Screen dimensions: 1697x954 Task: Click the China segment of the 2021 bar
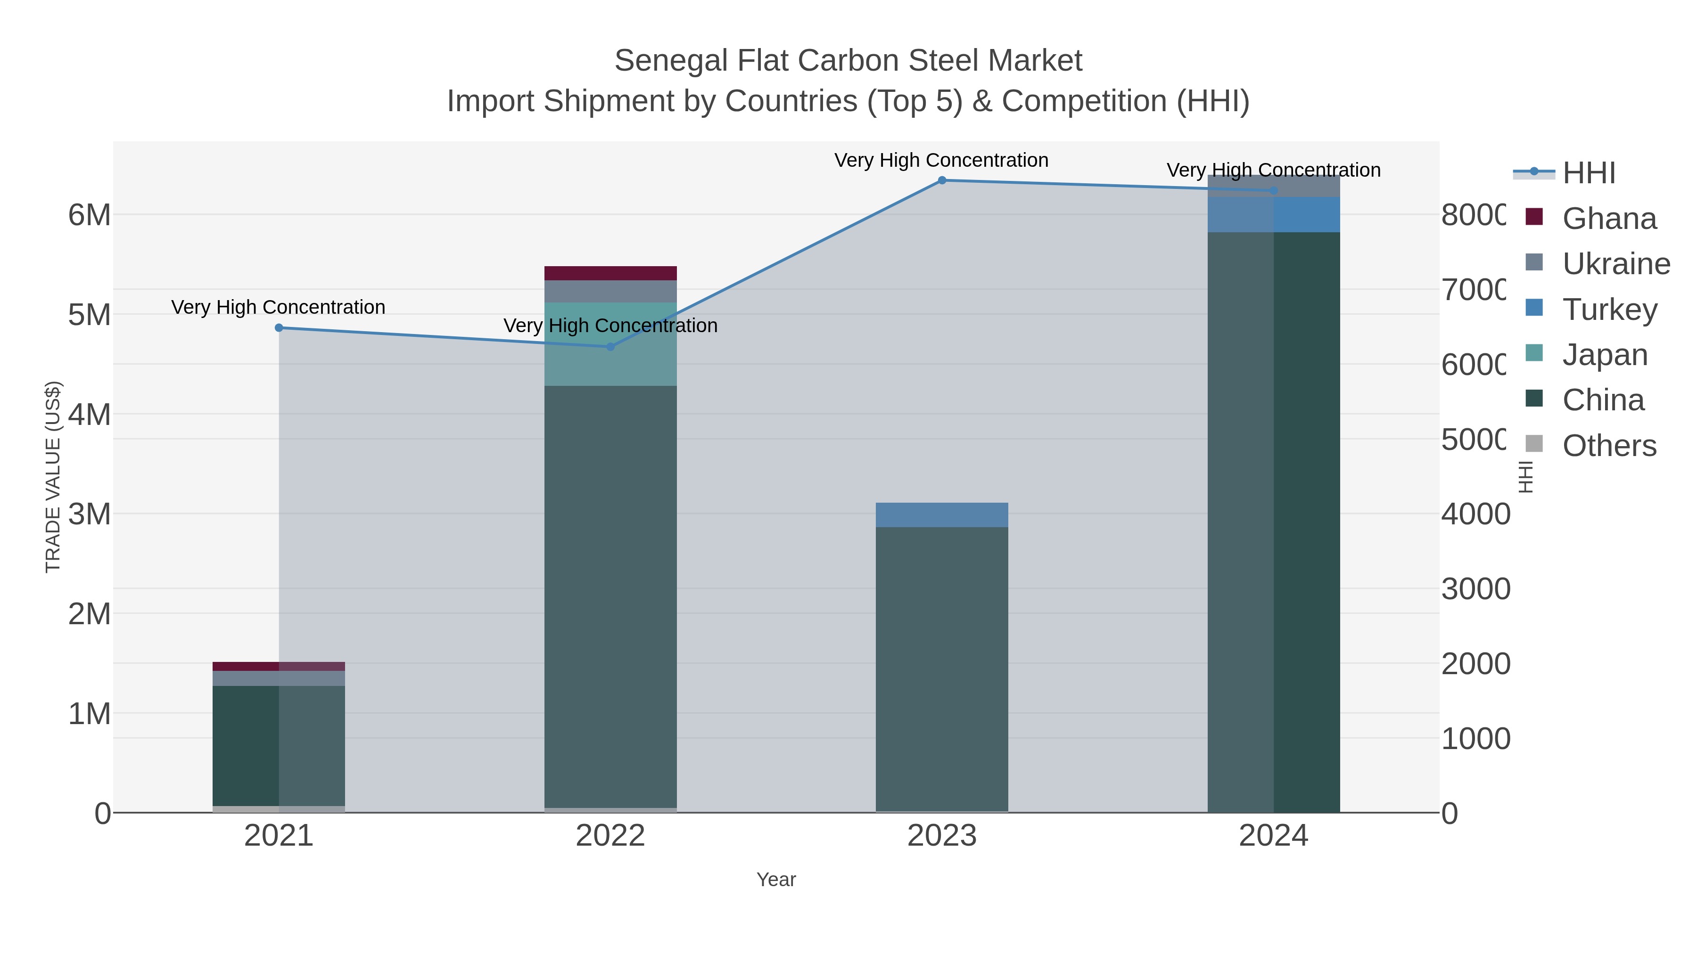point(279,746)
